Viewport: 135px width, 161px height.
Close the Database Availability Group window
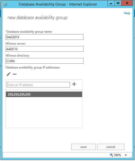pyautogui.click(x=127, y=3)
